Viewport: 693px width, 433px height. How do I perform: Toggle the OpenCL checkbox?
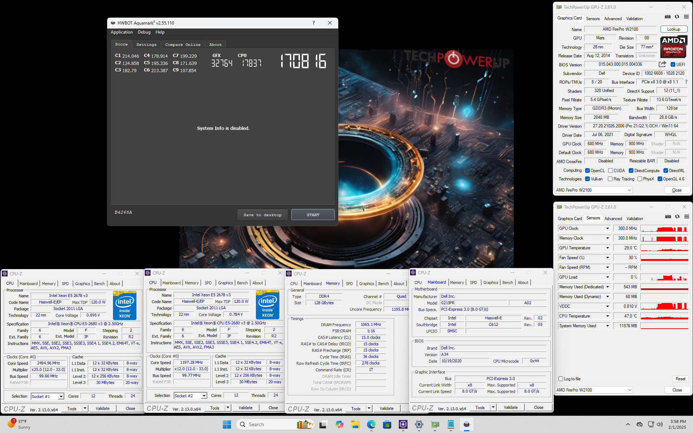pyautogui.click(x=587, y=171)
